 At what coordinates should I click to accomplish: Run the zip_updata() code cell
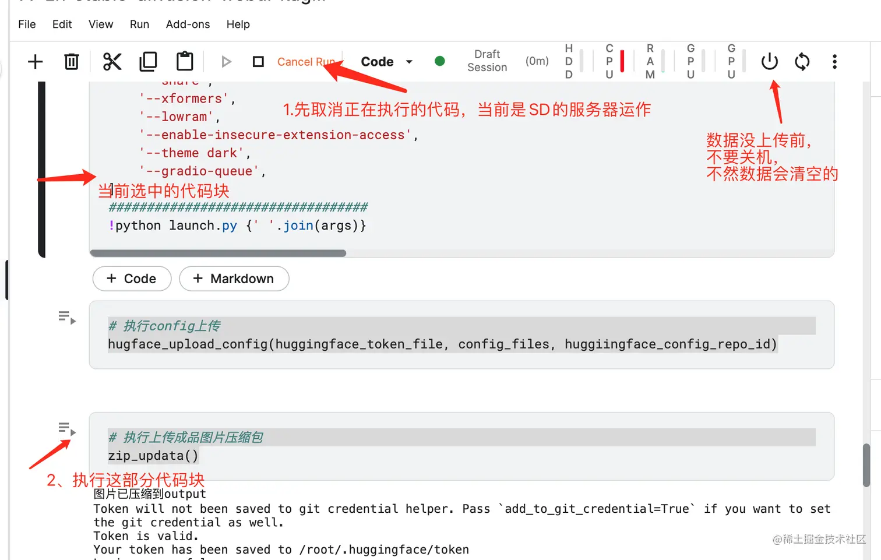click(x=68, y=431)
